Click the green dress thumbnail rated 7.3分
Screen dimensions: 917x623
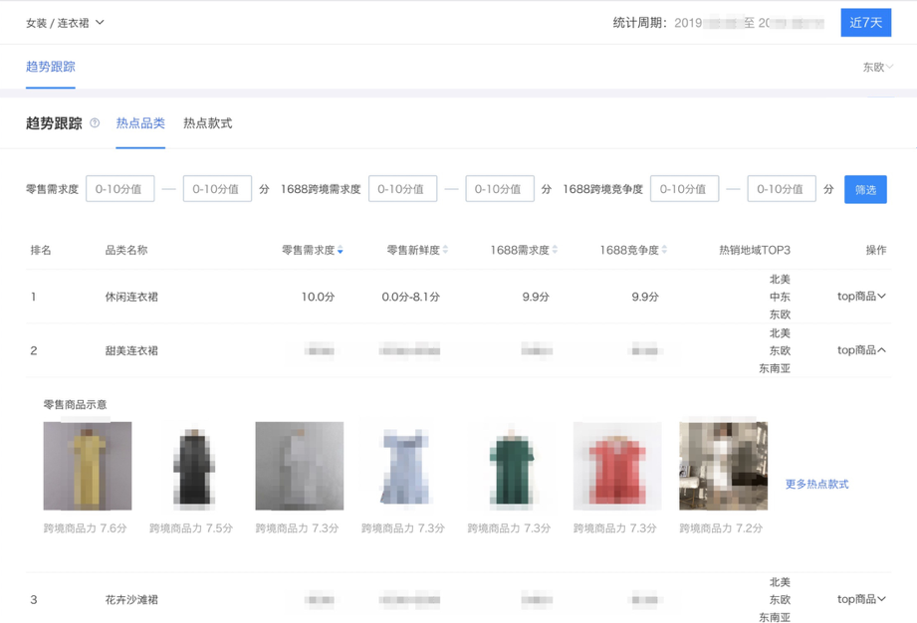511,464
